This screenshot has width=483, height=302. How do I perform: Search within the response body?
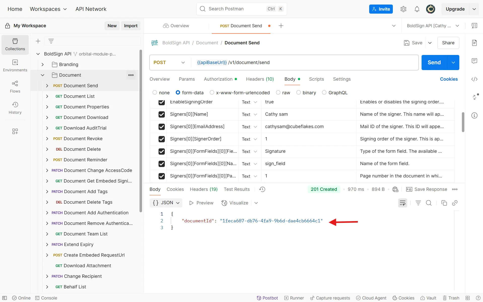[429, 203]
